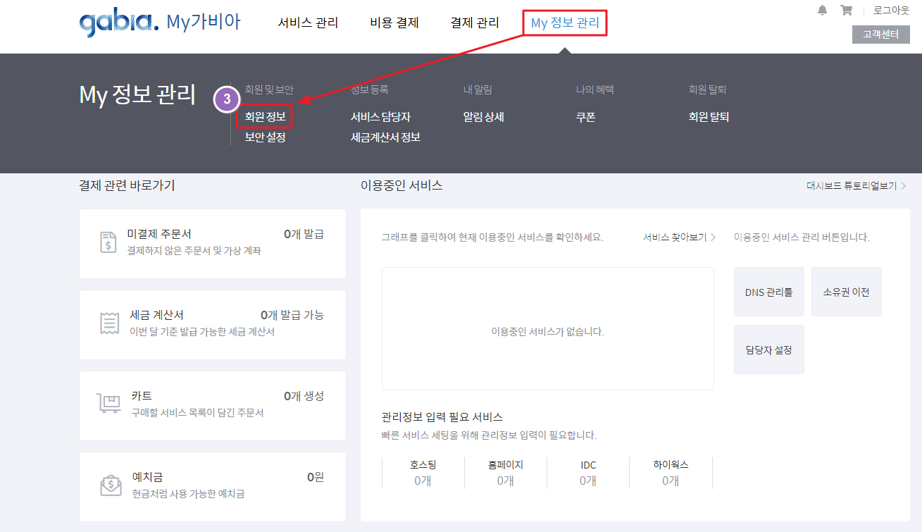922x532 pixels.
Task: Go to 보안 설정 submenu
Action: 265,137
